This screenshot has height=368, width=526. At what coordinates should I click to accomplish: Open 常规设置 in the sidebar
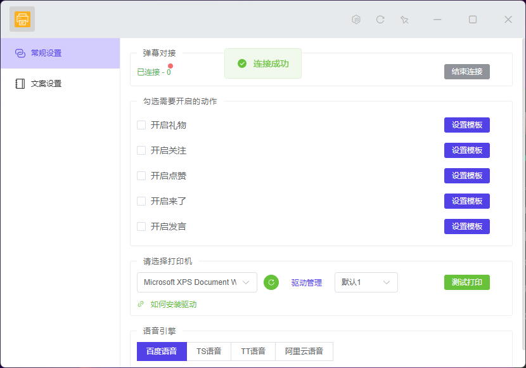tap(60, 53)
